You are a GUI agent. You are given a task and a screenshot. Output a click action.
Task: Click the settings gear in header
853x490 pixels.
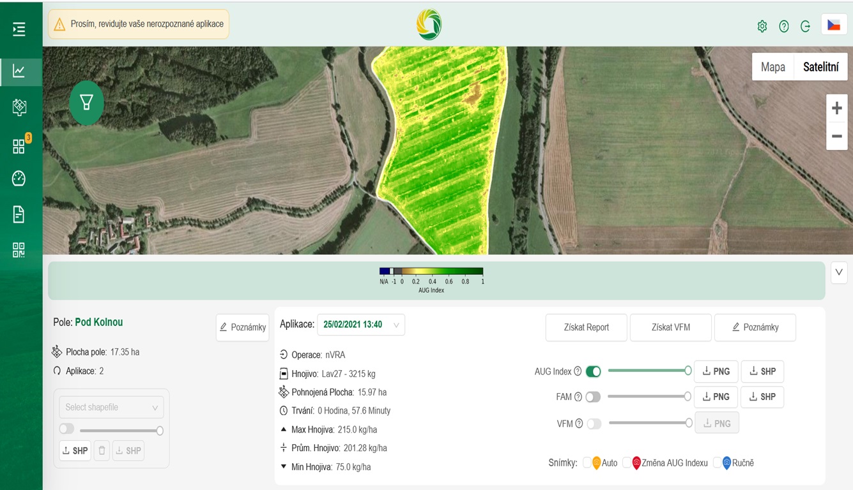tap(762, 26)
